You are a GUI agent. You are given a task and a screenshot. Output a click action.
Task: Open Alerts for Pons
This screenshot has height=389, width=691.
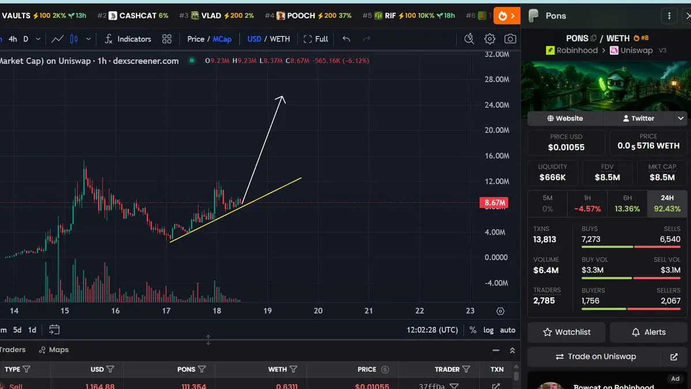(648, 332)
